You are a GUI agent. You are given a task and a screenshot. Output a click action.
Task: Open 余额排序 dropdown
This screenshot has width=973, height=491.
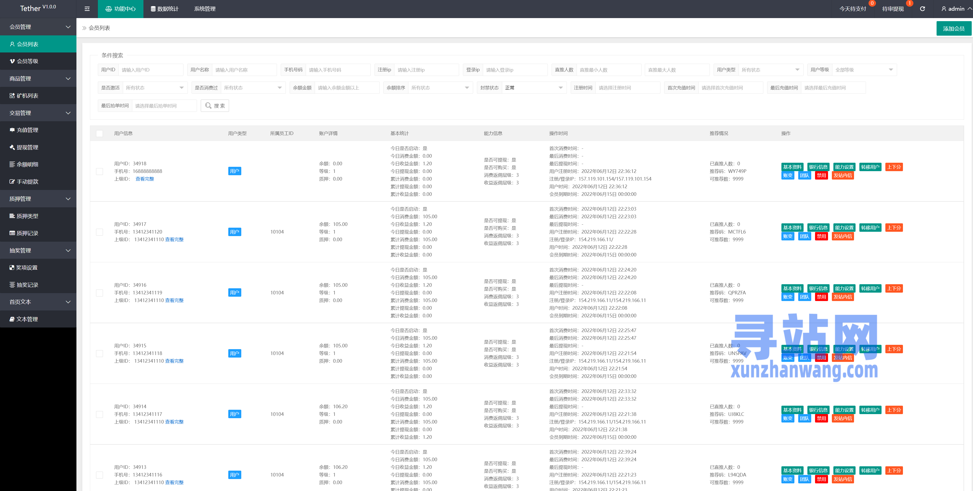(x=441, y=88)
